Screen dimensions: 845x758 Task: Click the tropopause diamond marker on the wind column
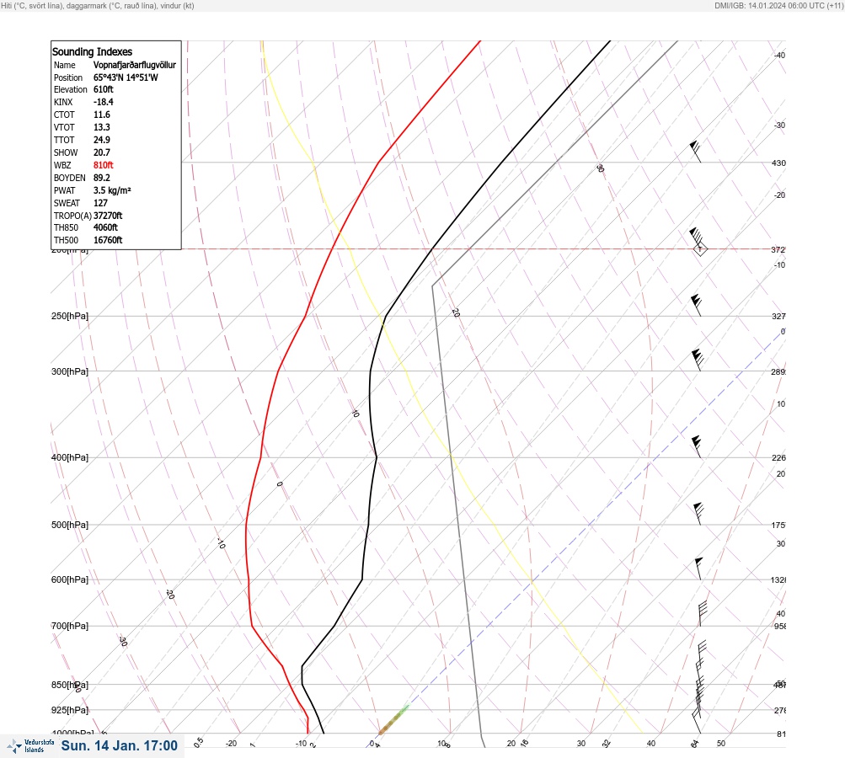700,249
